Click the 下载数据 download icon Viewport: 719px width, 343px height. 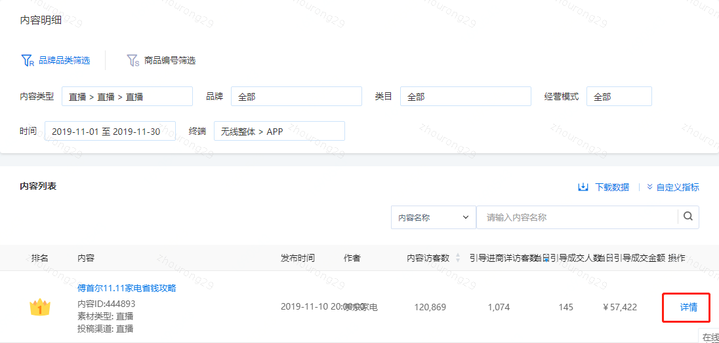coord(583,187)
